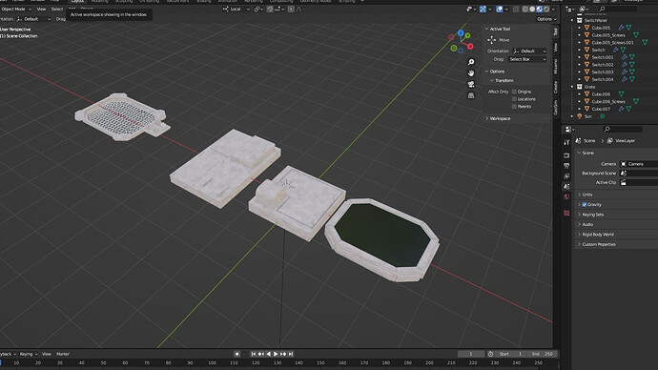Expand the Workspace panel
Image resolution: width=658 pixels, height=370 pixels.
pos(500,118)
